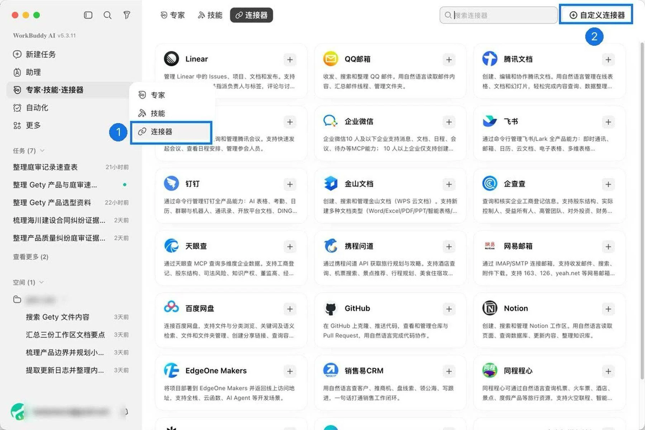Focus the 搜索连接器 search field
The width and height of the screenshot is (645, 430).
coord(498,15)
